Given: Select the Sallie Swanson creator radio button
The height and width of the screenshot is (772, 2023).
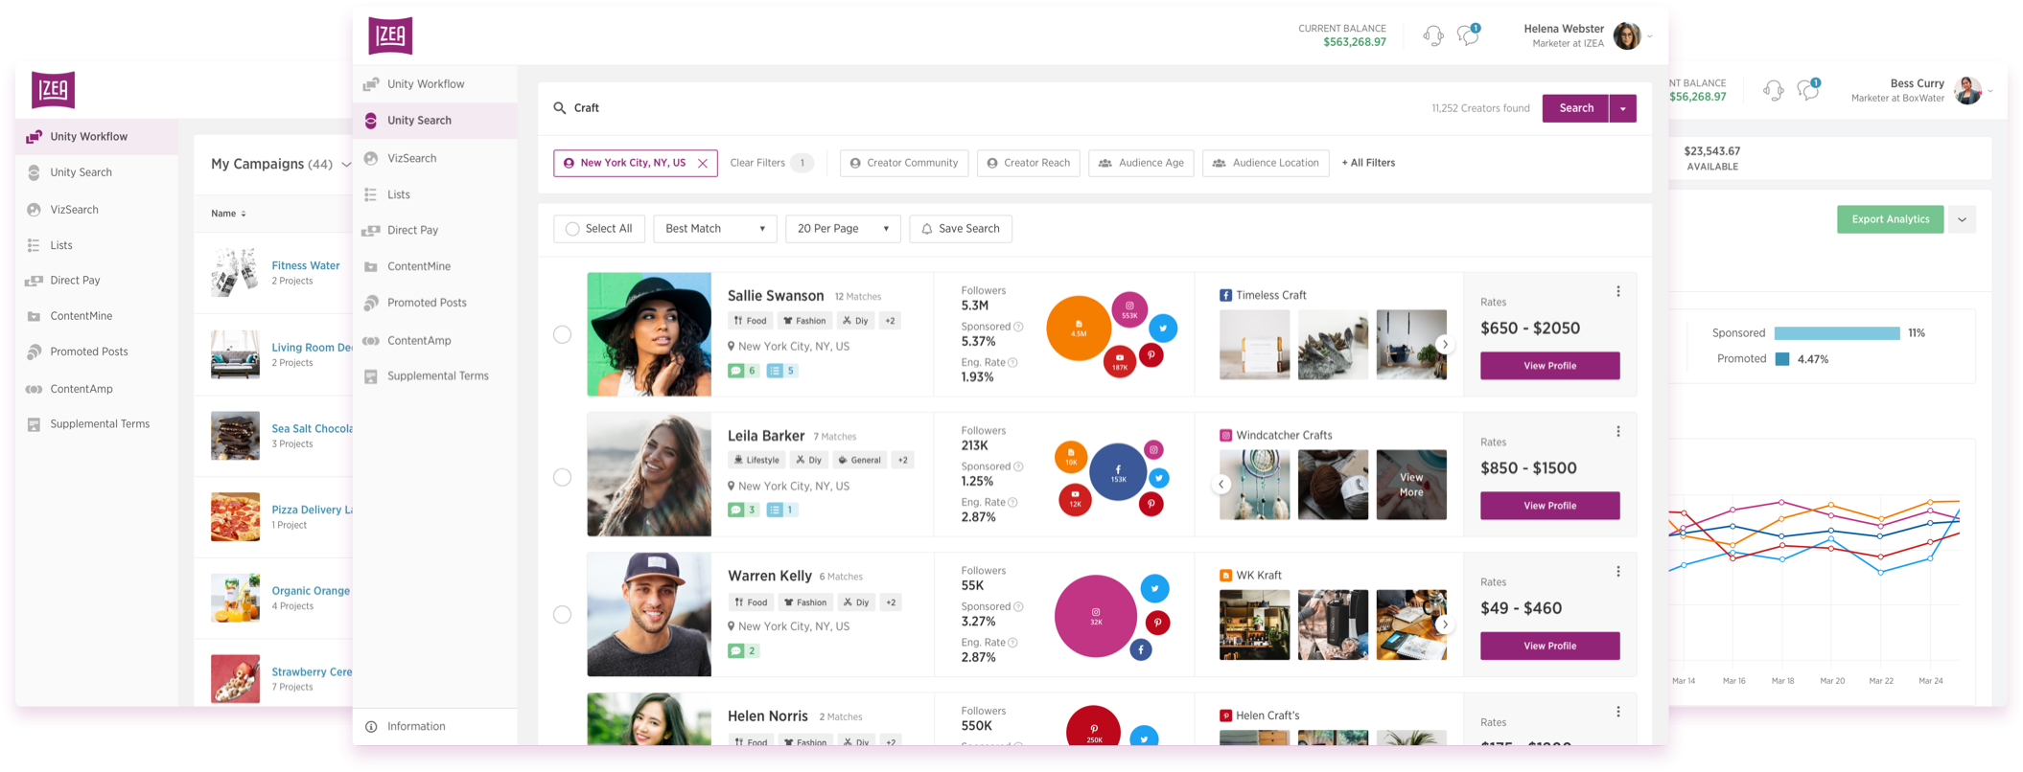Looking at the screenshot, I should [x=563, y=334].
